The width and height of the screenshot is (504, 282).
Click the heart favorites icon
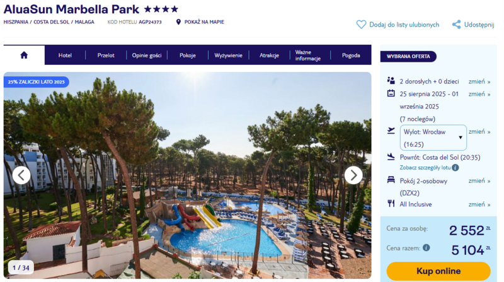click(361, 25)
